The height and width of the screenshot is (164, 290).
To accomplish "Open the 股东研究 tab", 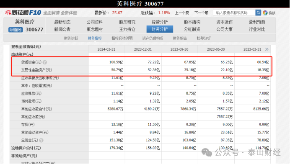I will click(x=127, y=22).
